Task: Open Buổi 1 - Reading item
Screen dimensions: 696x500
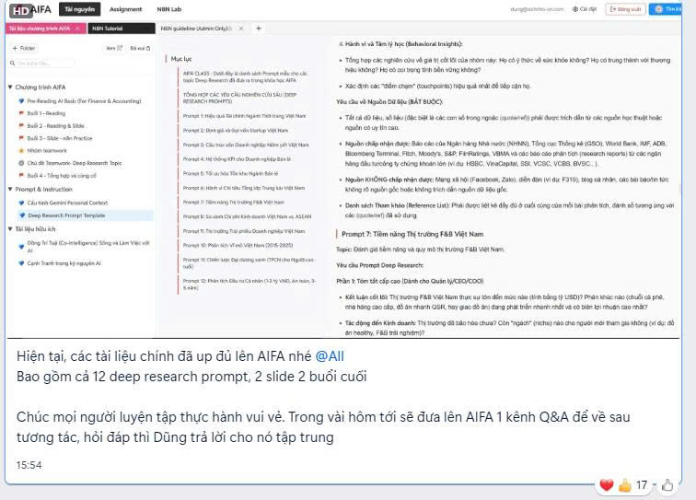Action: 46,113
